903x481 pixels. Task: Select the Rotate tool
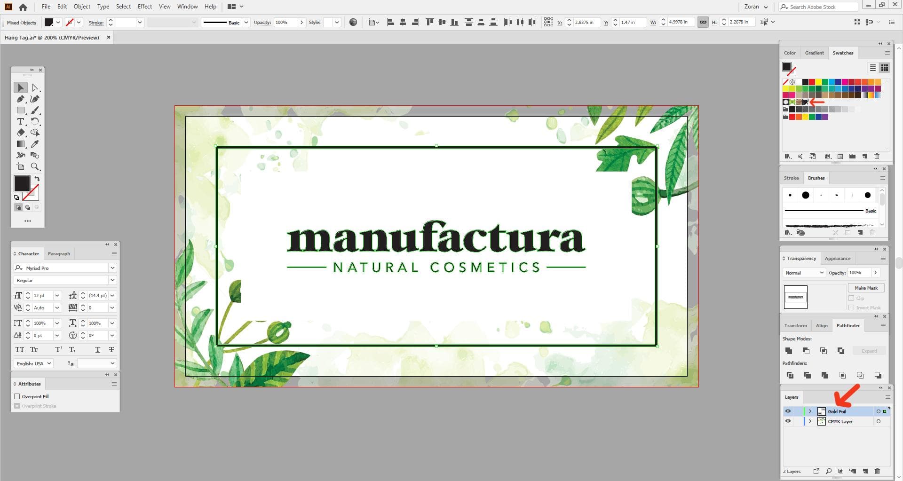tap(35, 121)
